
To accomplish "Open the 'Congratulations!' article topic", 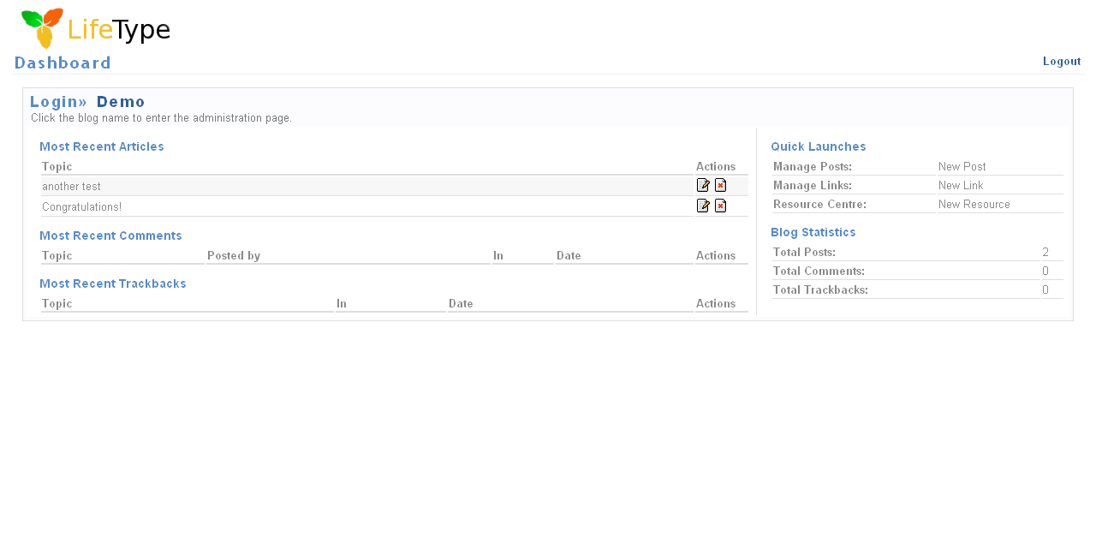I will [x=81, y=207].
